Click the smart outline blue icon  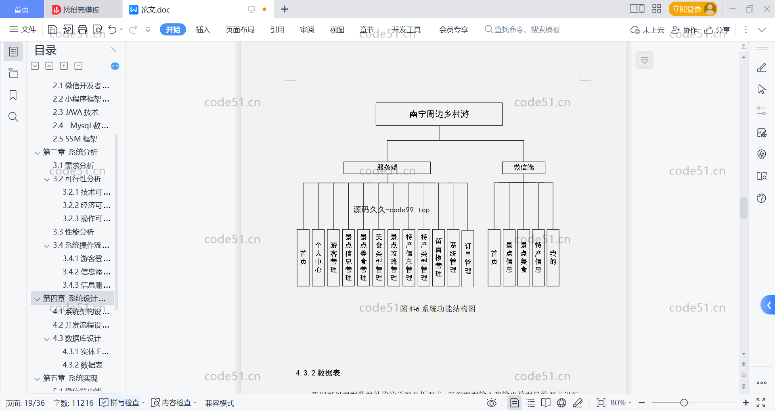point(115,66)
